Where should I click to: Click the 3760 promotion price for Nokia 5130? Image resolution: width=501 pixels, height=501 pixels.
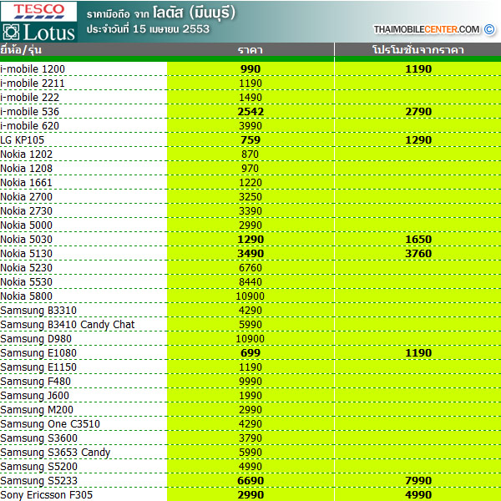click(418, 254)
